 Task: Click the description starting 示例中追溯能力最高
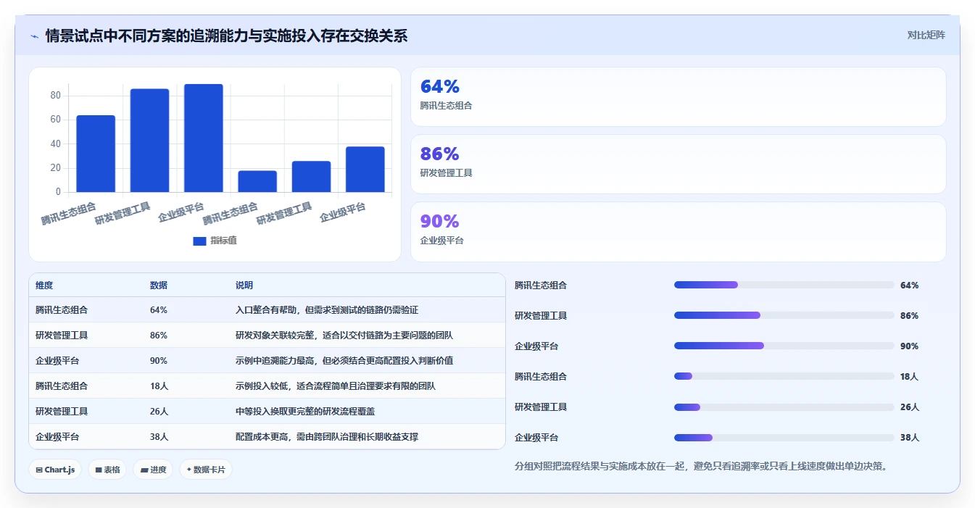point(344,361)
